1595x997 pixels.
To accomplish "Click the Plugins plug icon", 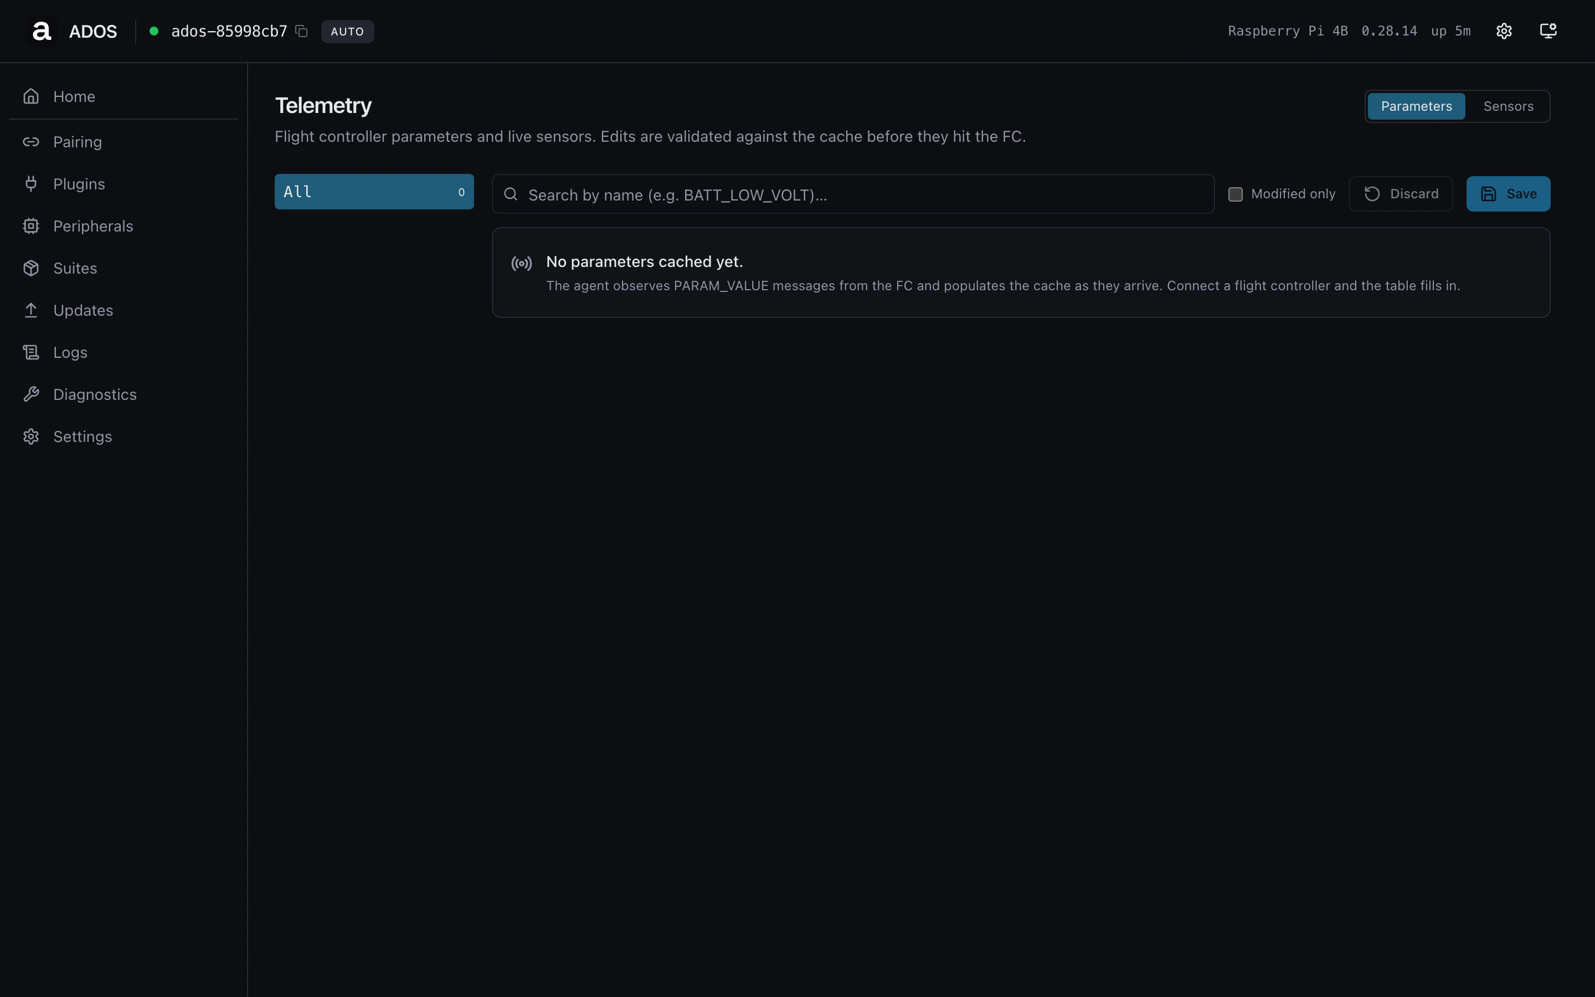I will [x=31, y=184].
